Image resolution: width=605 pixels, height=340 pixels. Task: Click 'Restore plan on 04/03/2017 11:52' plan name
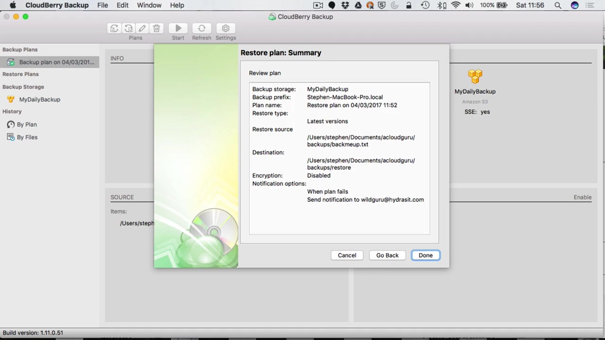pyautogui.click(x=352, y=105)
